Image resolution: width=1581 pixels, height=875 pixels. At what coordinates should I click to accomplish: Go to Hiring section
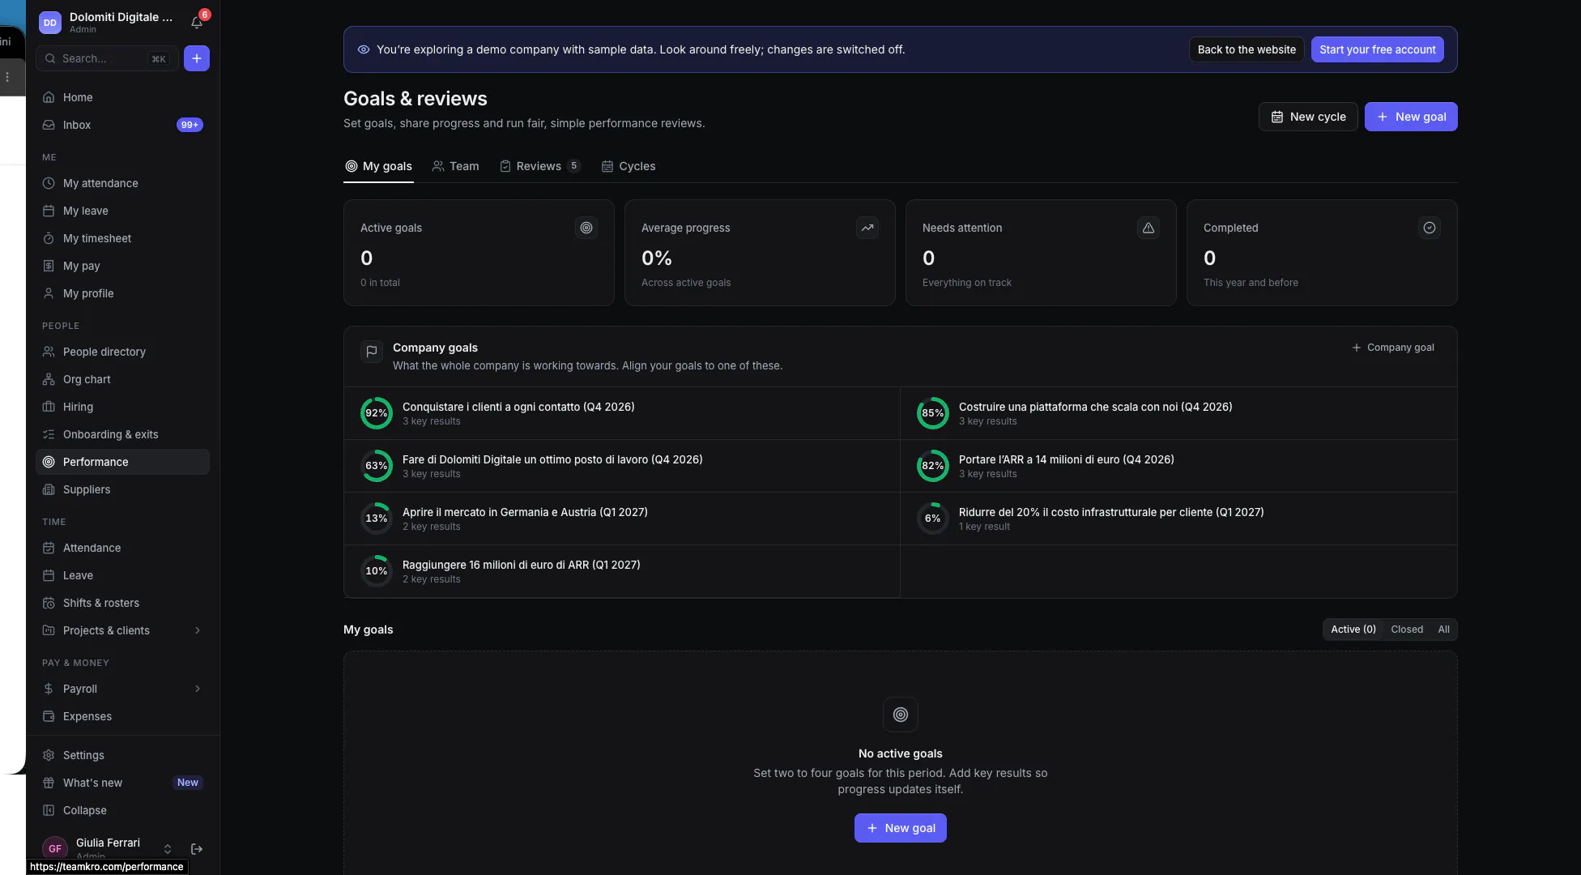(x=122, y=407)
